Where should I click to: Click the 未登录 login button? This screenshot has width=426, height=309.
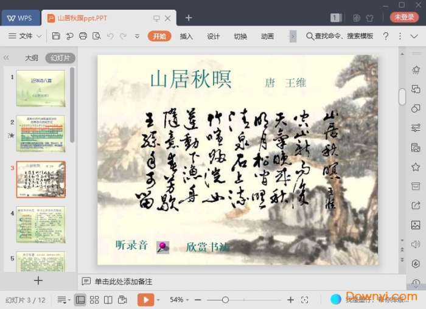coord(404,18)
